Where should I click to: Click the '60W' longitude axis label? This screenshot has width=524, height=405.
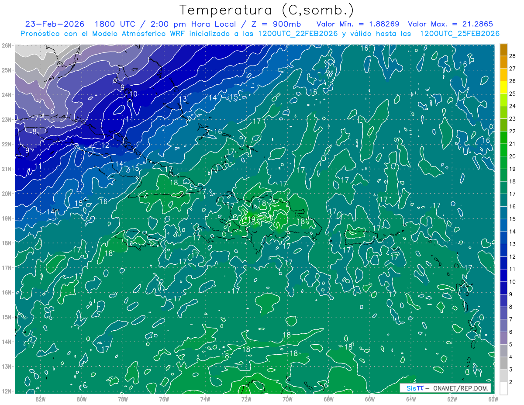point(493,399)
